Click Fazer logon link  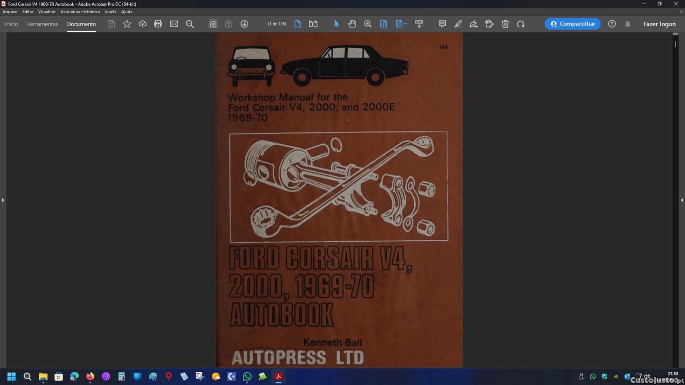(x=659, y=24)
